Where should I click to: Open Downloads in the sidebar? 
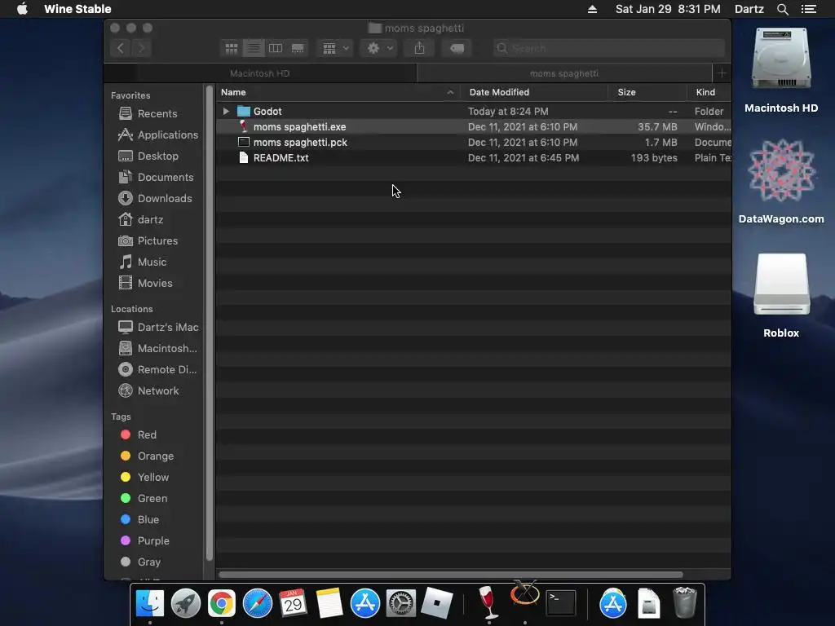click(158, 199)
